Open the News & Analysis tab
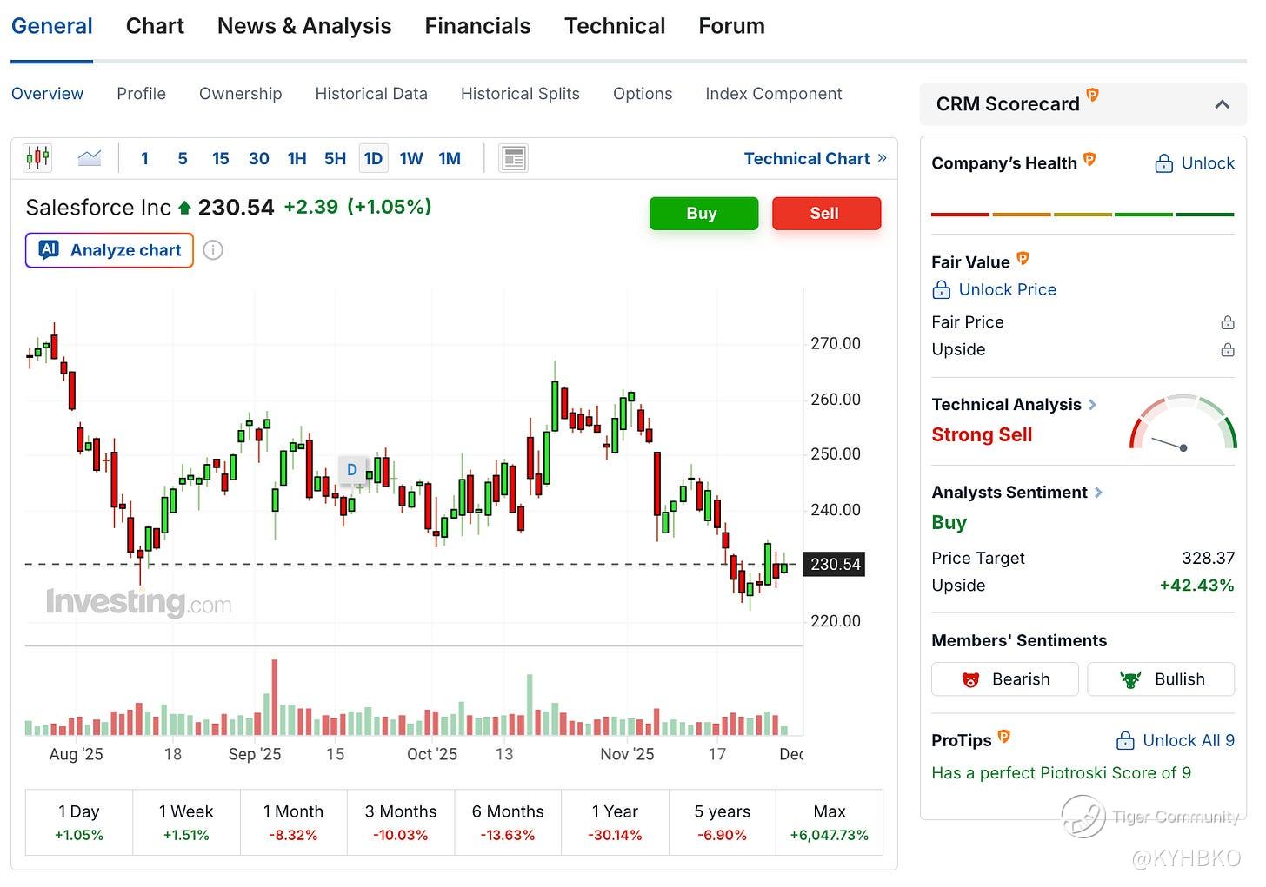The image size is (1266, 887). (x=304, y=26)
